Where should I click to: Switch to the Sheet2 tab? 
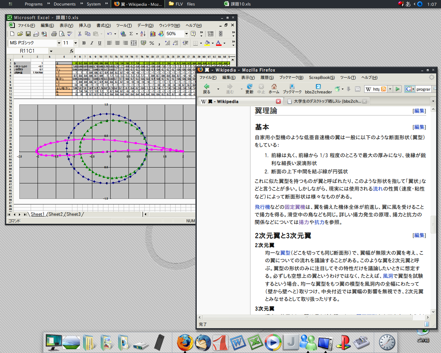point(55,214)
